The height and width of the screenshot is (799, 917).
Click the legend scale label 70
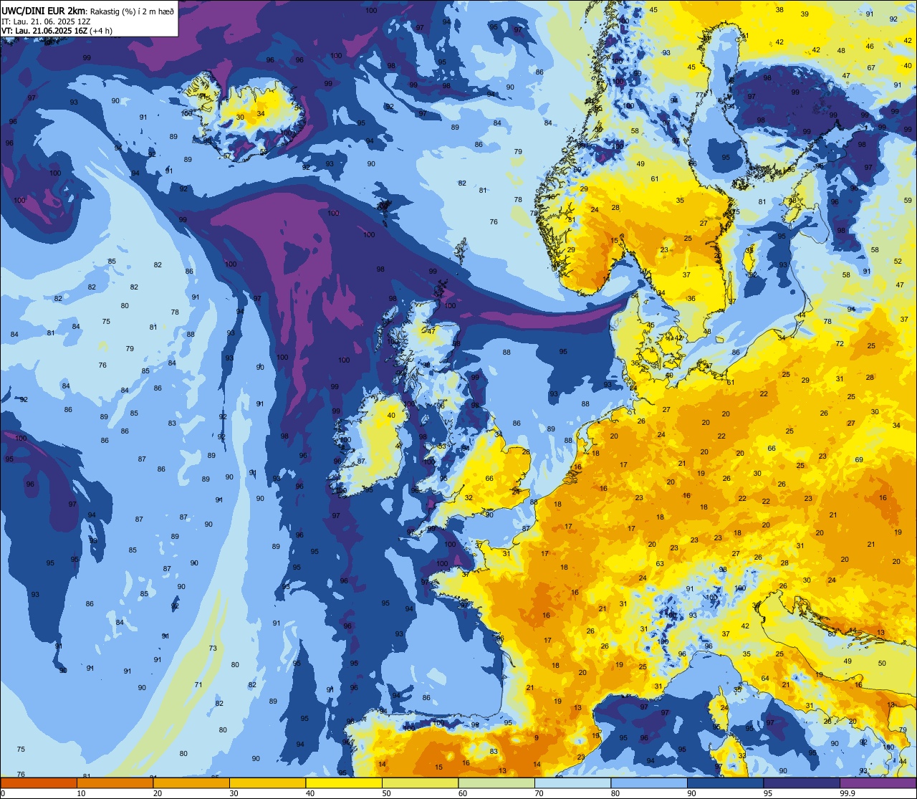click(x=539, y=793)
